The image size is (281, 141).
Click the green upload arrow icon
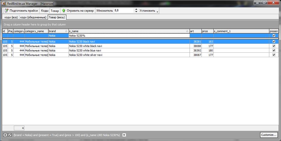tap(64, 10)
